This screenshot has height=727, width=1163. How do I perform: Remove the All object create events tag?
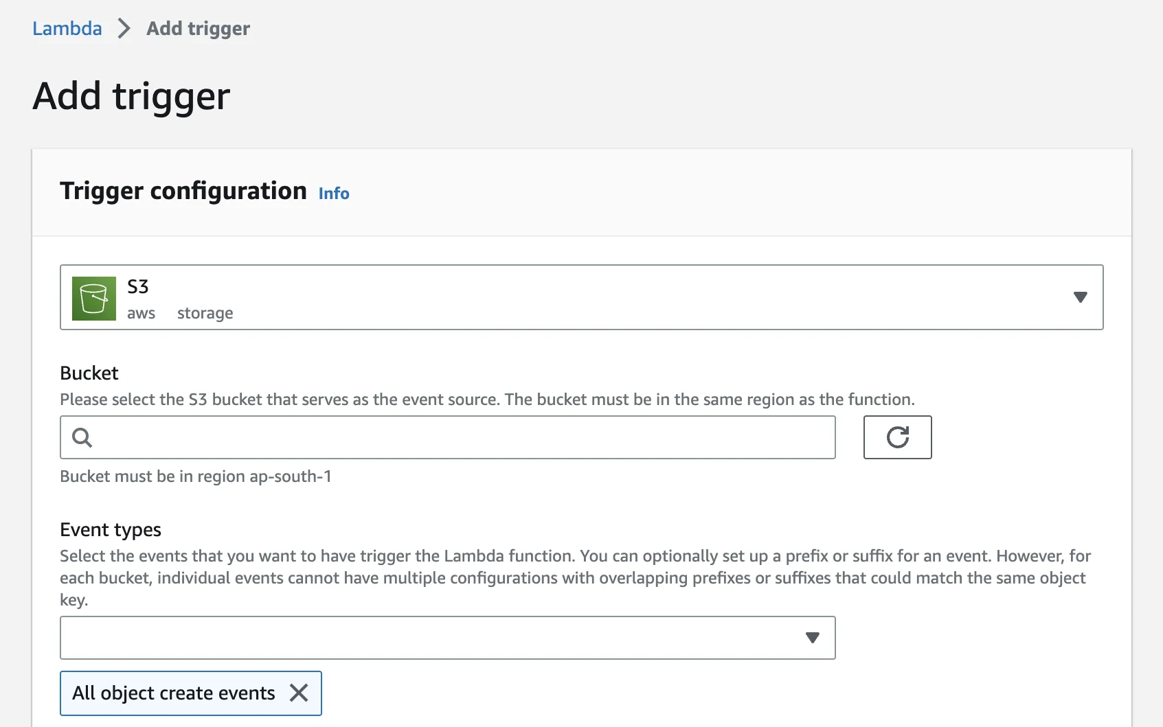[299, 693]
